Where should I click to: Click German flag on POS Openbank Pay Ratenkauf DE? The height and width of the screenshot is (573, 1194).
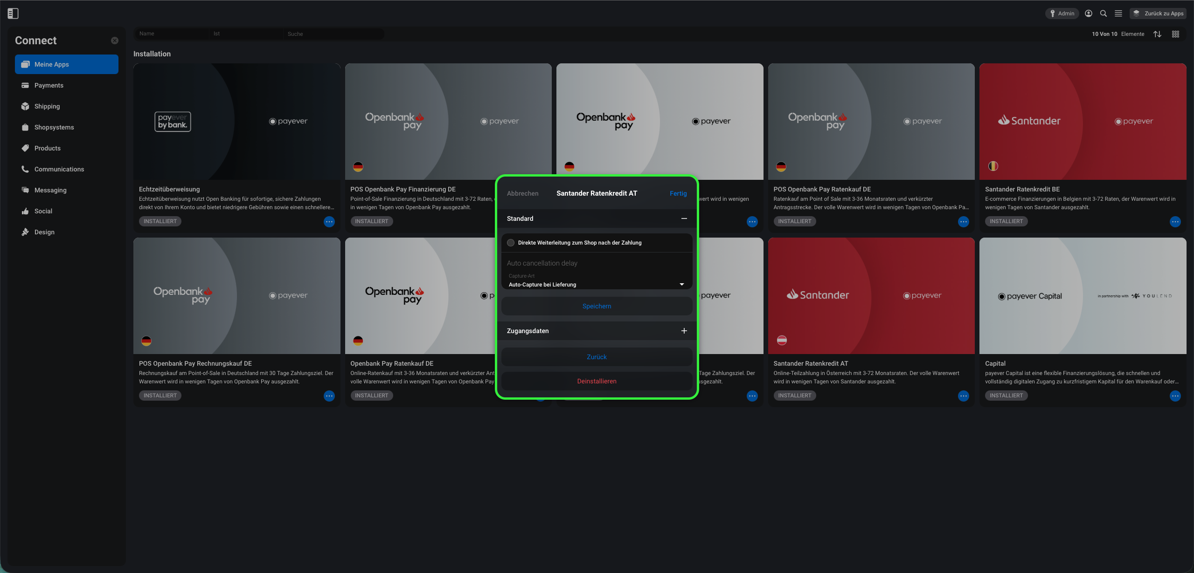tap(781, 166)
